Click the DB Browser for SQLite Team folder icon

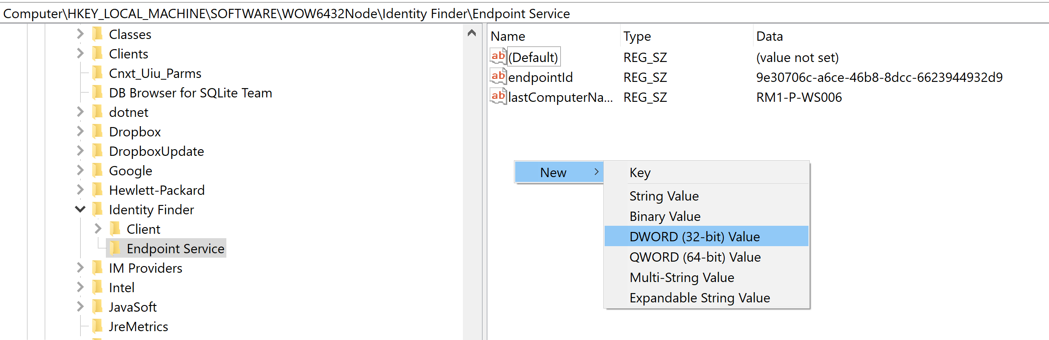(97, 93)
